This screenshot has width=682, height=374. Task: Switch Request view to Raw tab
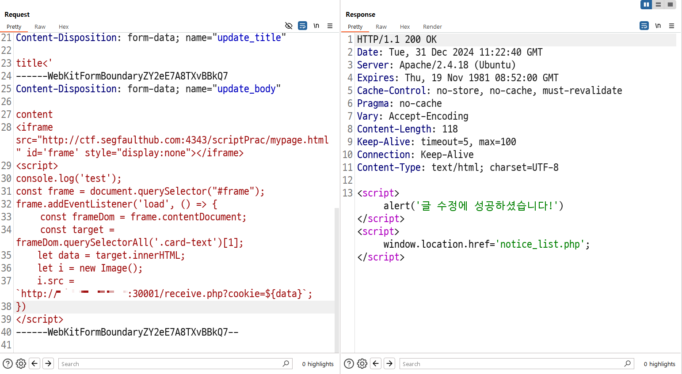tap(40, 26)
